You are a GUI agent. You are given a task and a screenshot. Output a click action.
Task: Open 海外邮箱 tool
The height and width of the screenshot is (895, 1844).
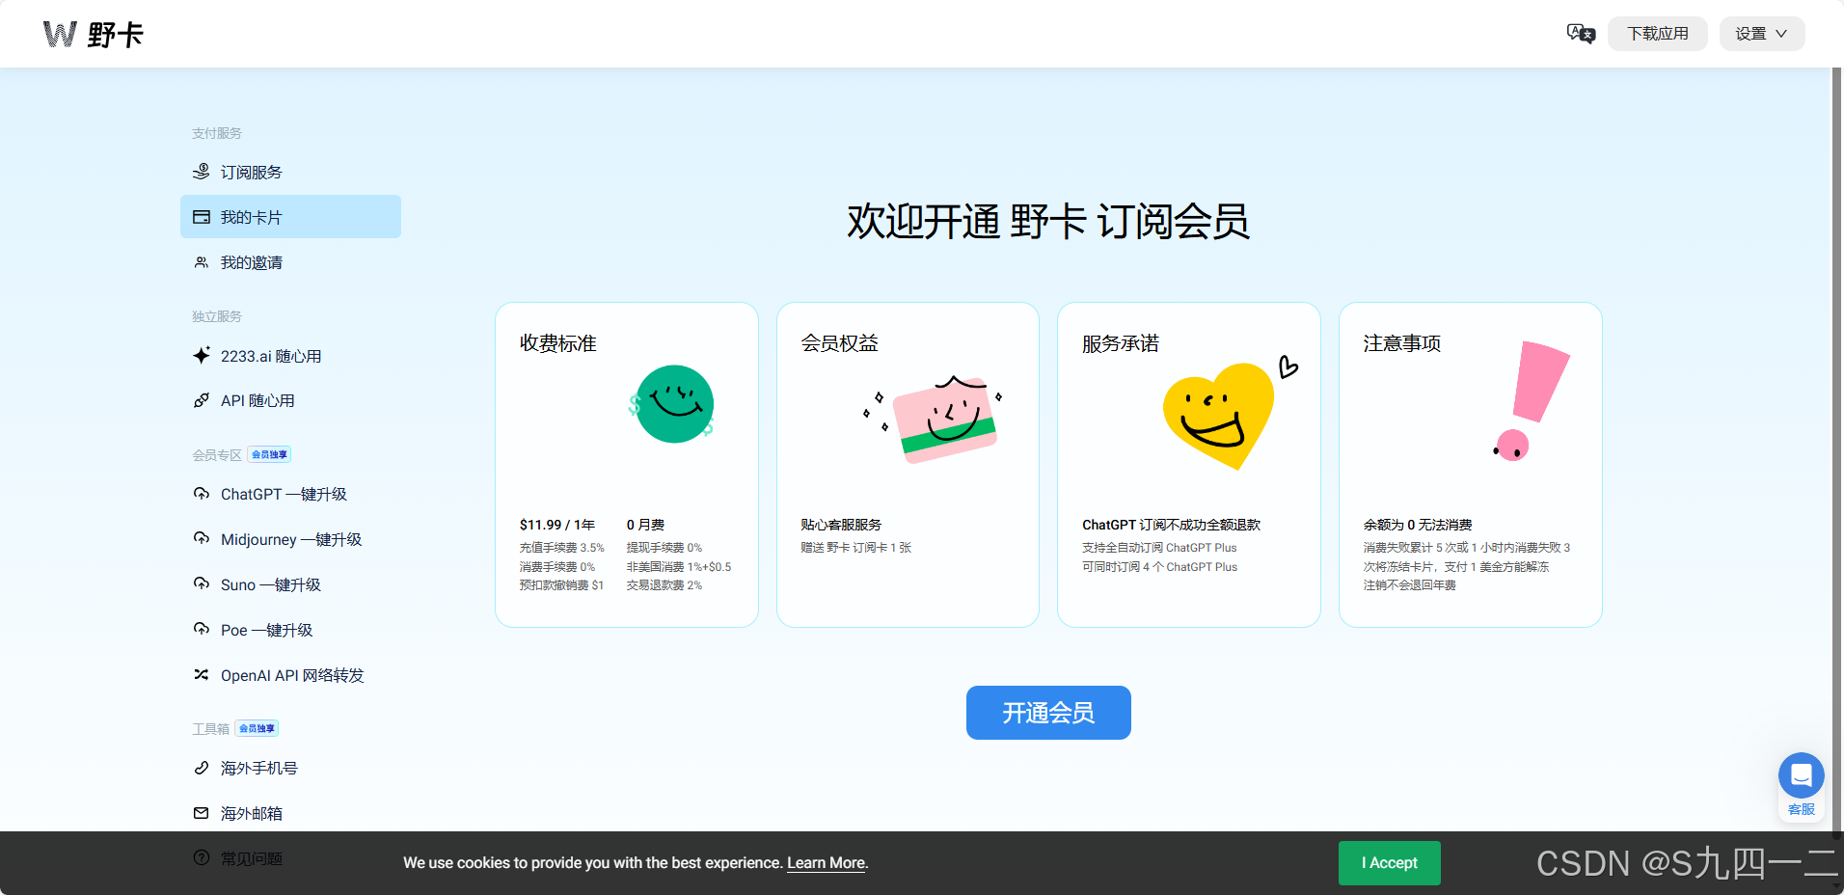[x=290, y=813]
